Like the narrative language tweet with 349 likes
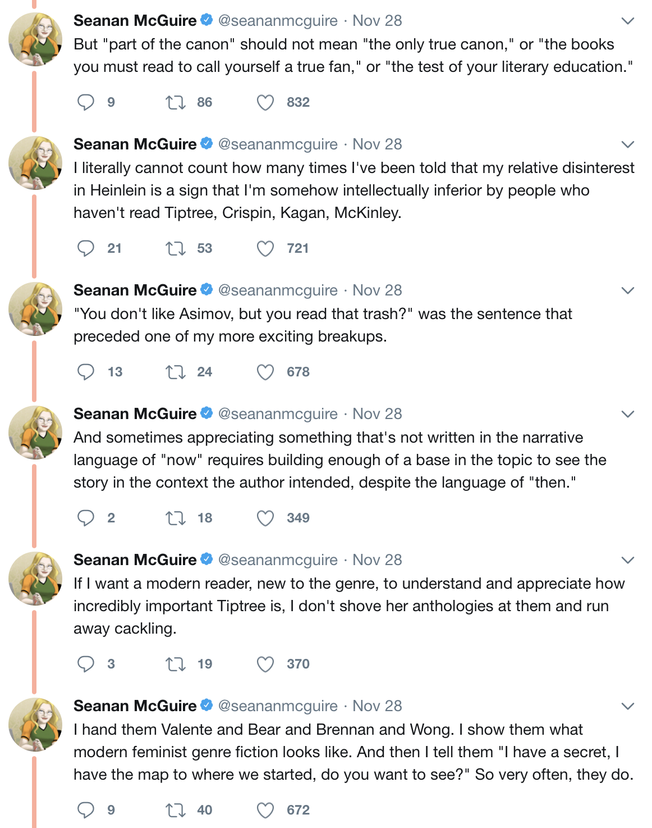The width and height of the screenshot is (652, 828). click(x=265, y=518)
